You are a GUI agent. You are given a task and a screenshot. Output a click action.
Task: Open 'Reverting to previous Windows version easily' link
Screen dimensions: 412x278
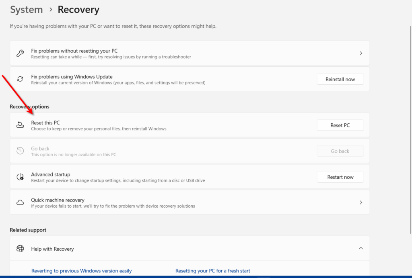pyautogui.click(x=81, y=271)
